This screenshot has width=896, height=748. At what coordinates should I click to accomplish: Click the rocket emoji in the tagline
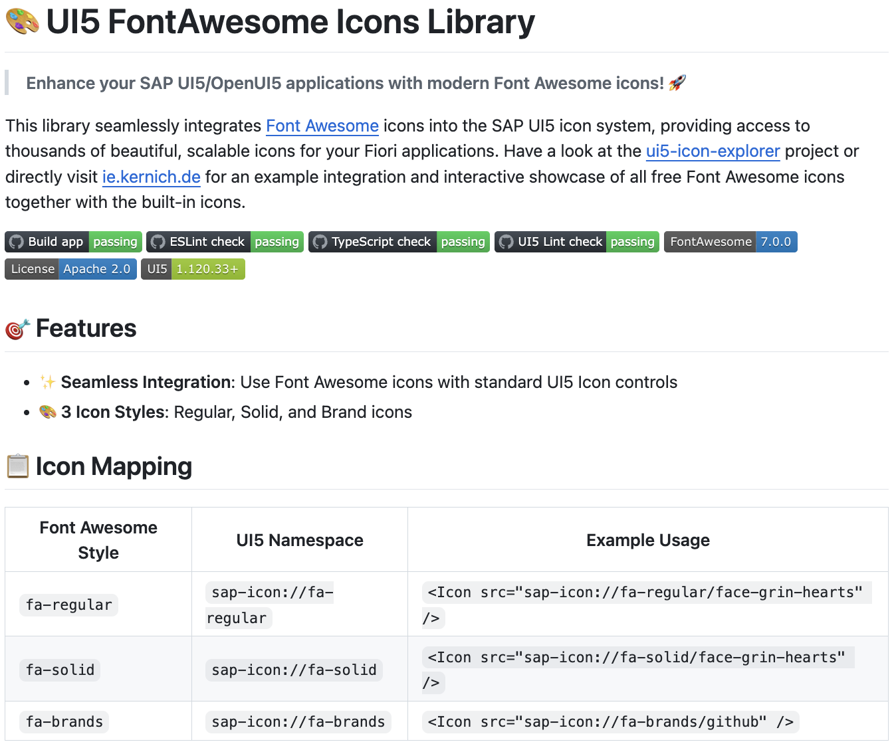pyautogui.click(x=677, y=83)
